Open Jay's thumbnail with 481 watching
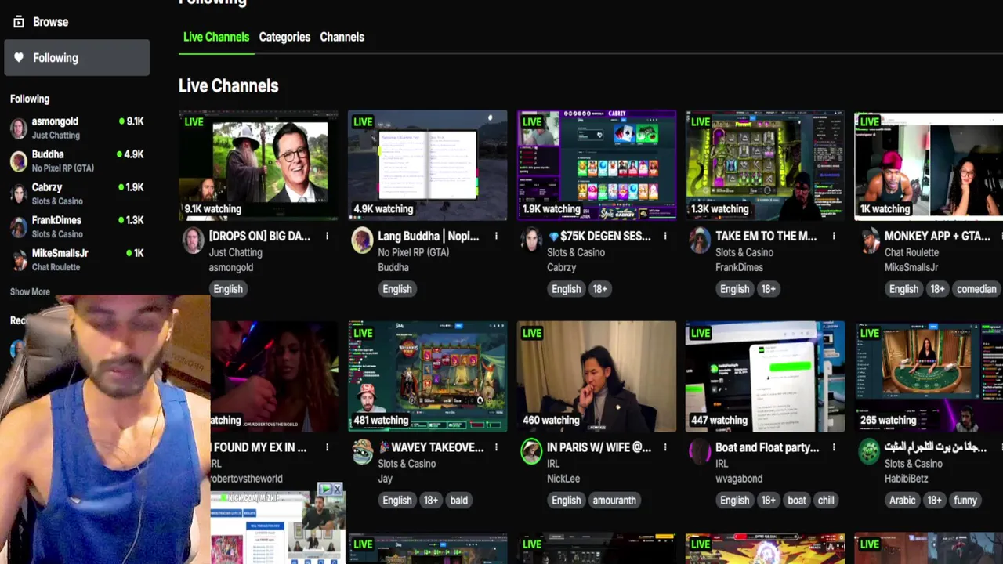Screen dimensions: 1003x564 pyautogui.click(x=428, y=377)
